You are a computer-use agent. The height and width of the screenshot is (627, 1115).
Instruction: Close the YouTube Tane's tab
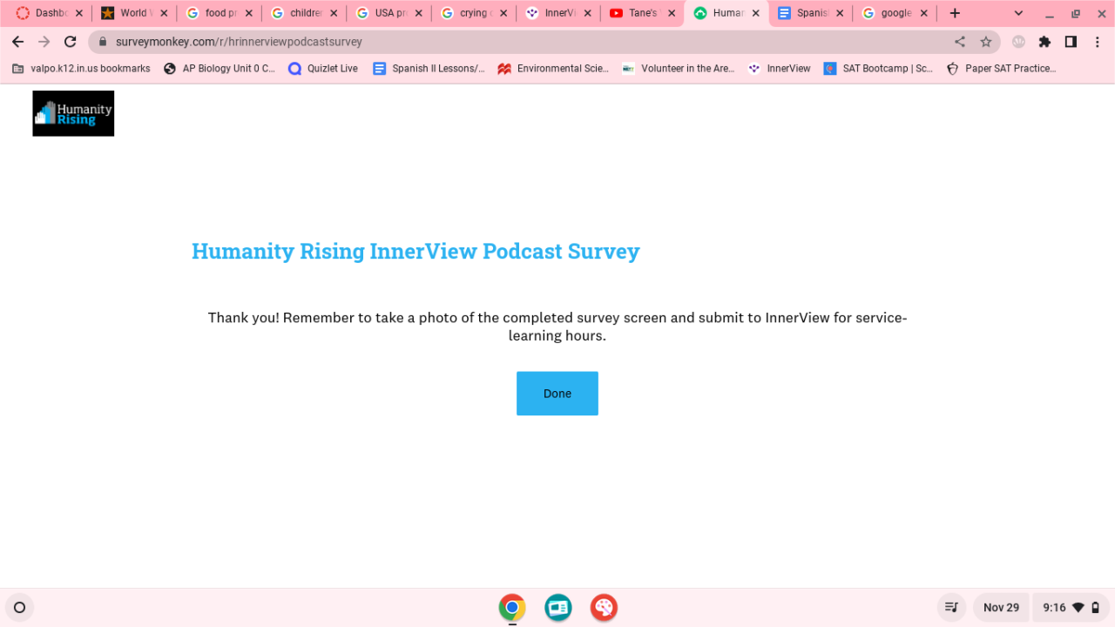672,13
